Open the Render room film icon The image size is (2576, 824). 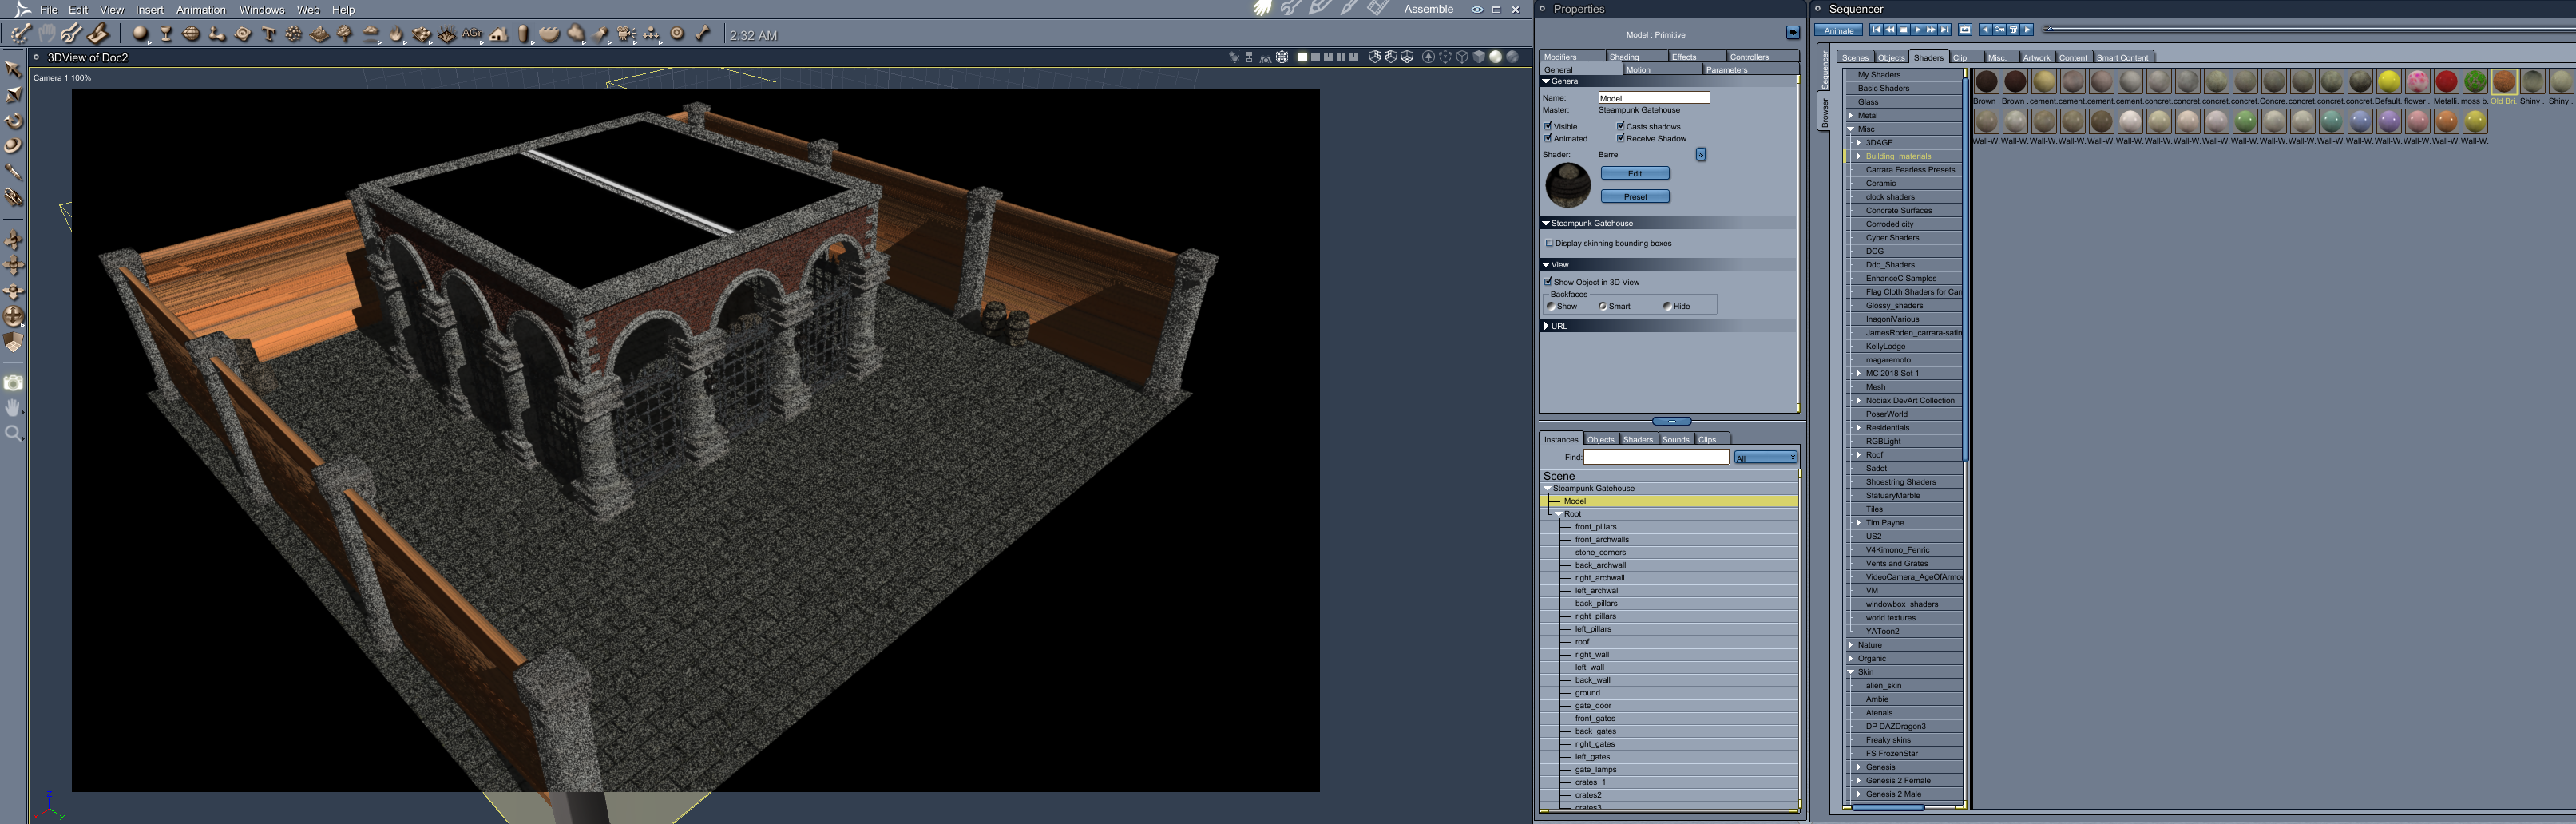(1378, 9)
